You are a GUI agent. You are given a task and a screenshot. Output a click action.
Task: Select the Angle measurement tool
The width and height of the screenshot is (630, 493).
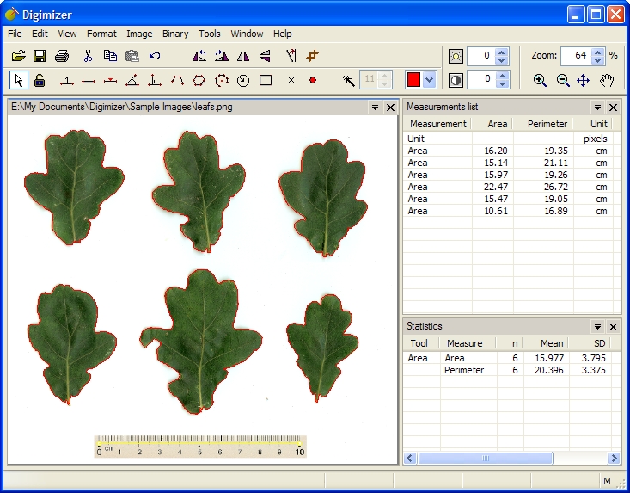tap(132, 80)
